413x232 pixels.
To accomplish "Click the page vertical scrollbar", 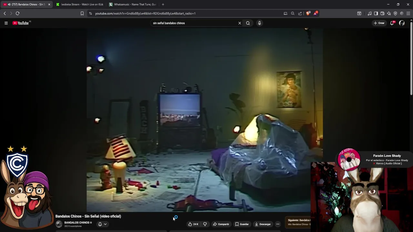I will click(x=411, y=58).
